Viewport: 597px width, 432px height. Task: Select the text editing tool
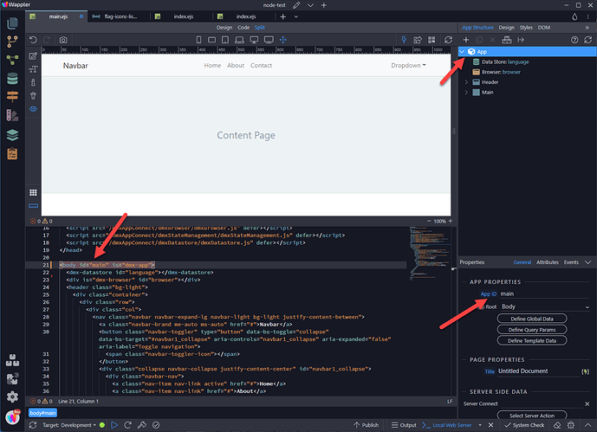(x=33, y=69)
